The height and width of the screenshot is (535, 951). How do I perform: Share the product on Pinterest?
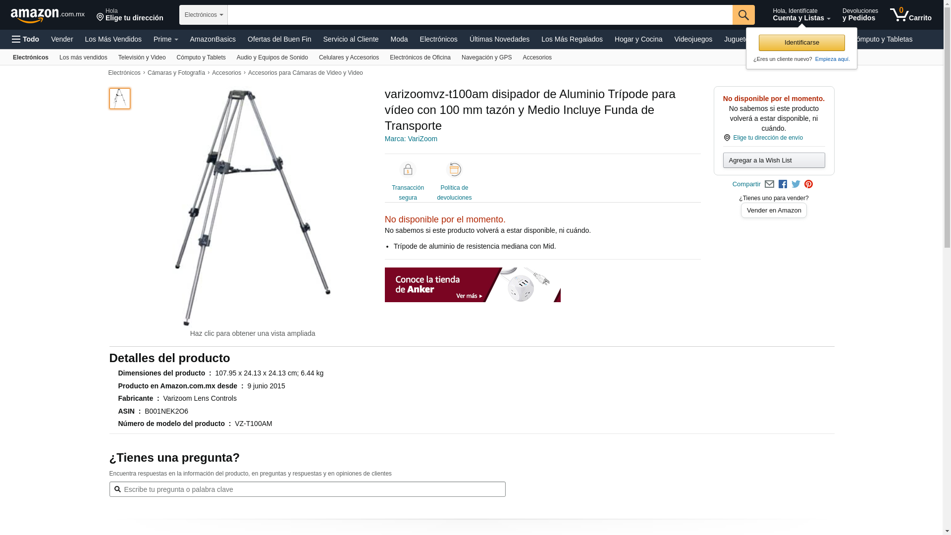[809, 184]
